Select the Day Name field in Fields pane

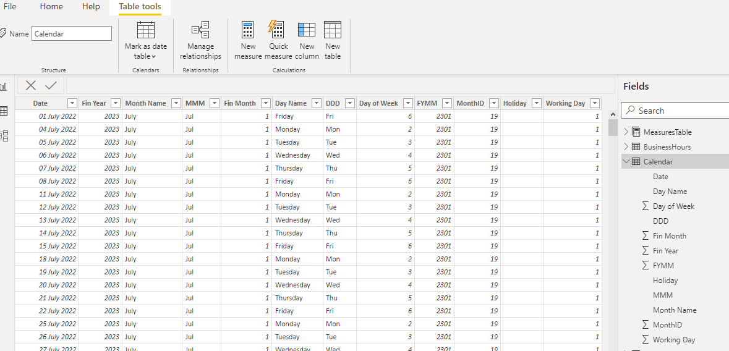pos(670,192)
